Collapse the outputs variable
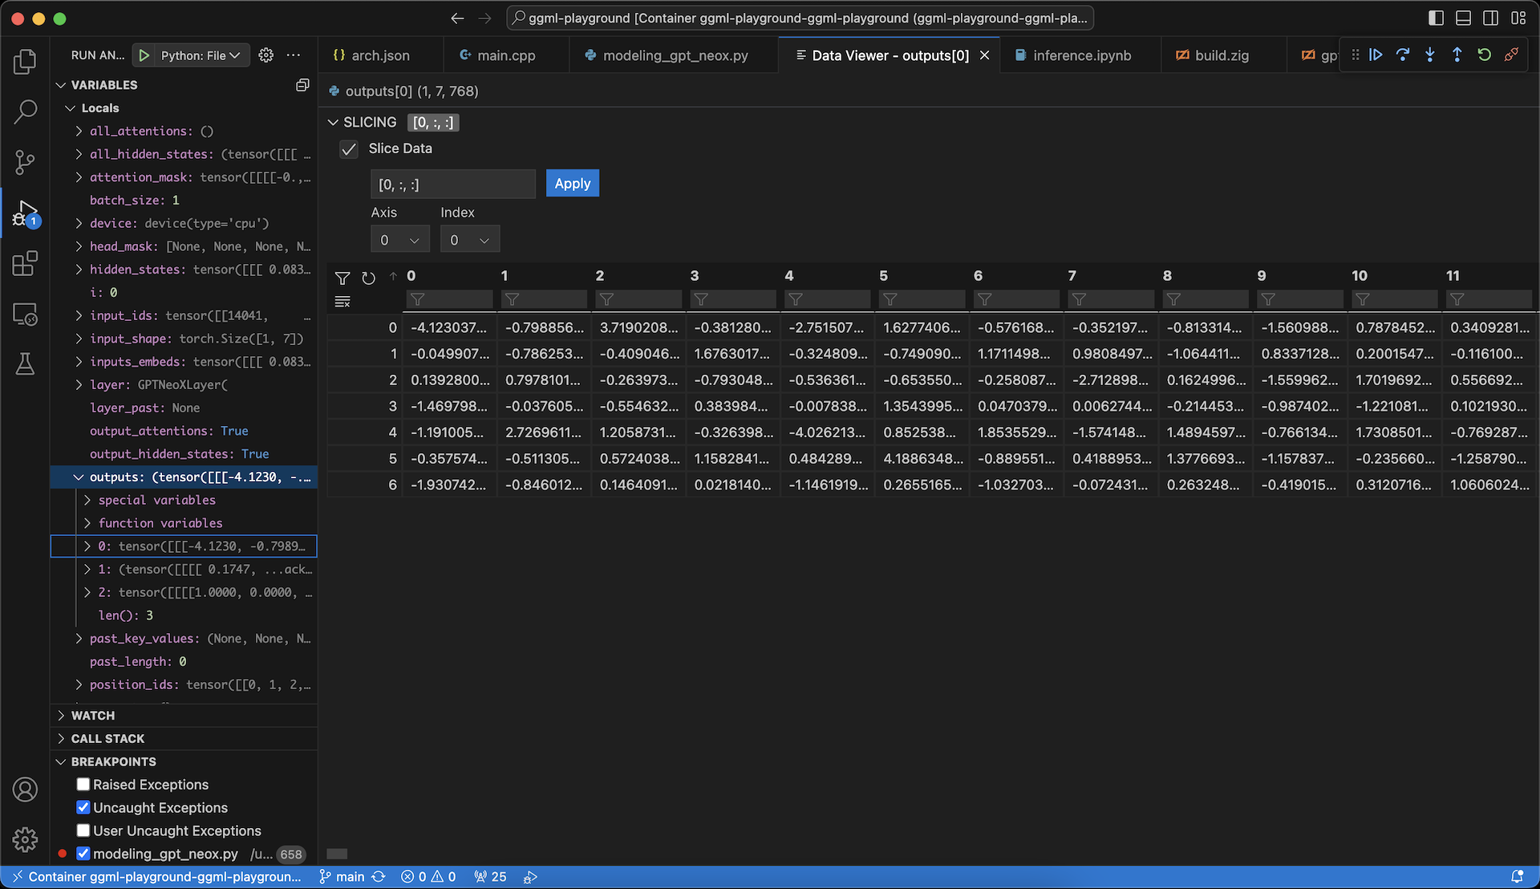The image size is (1540, 889). pos(79,477)
